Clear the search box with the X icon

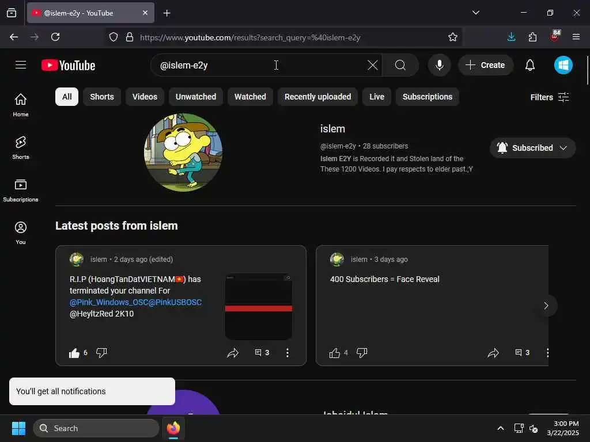tap(373, 65)
